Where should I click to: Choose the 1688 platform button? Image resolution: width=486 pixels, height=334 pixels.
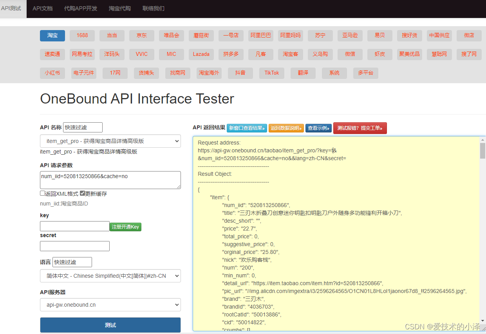point(82,36)
